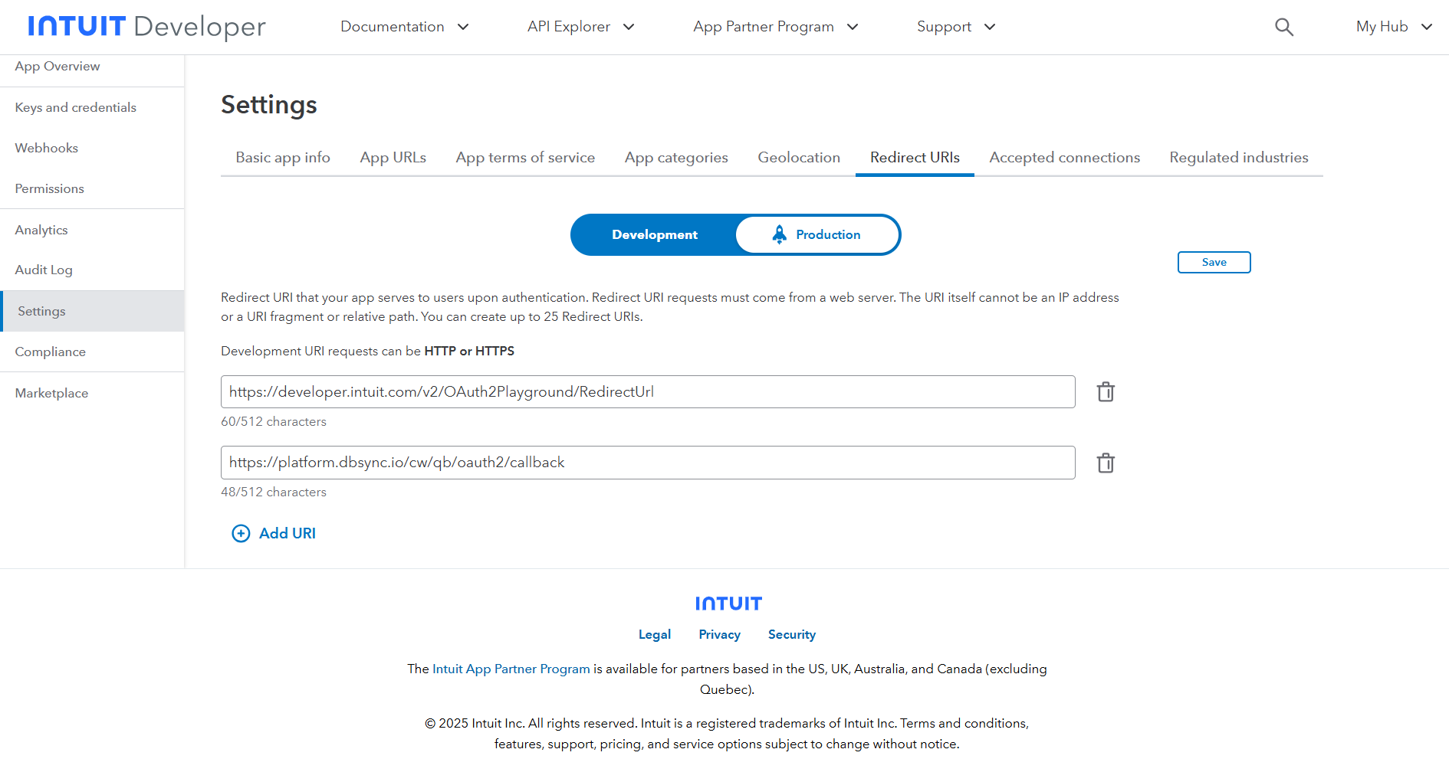Expand the Documentation dropdown menu
1449x759 pixels.
[404, 27]
